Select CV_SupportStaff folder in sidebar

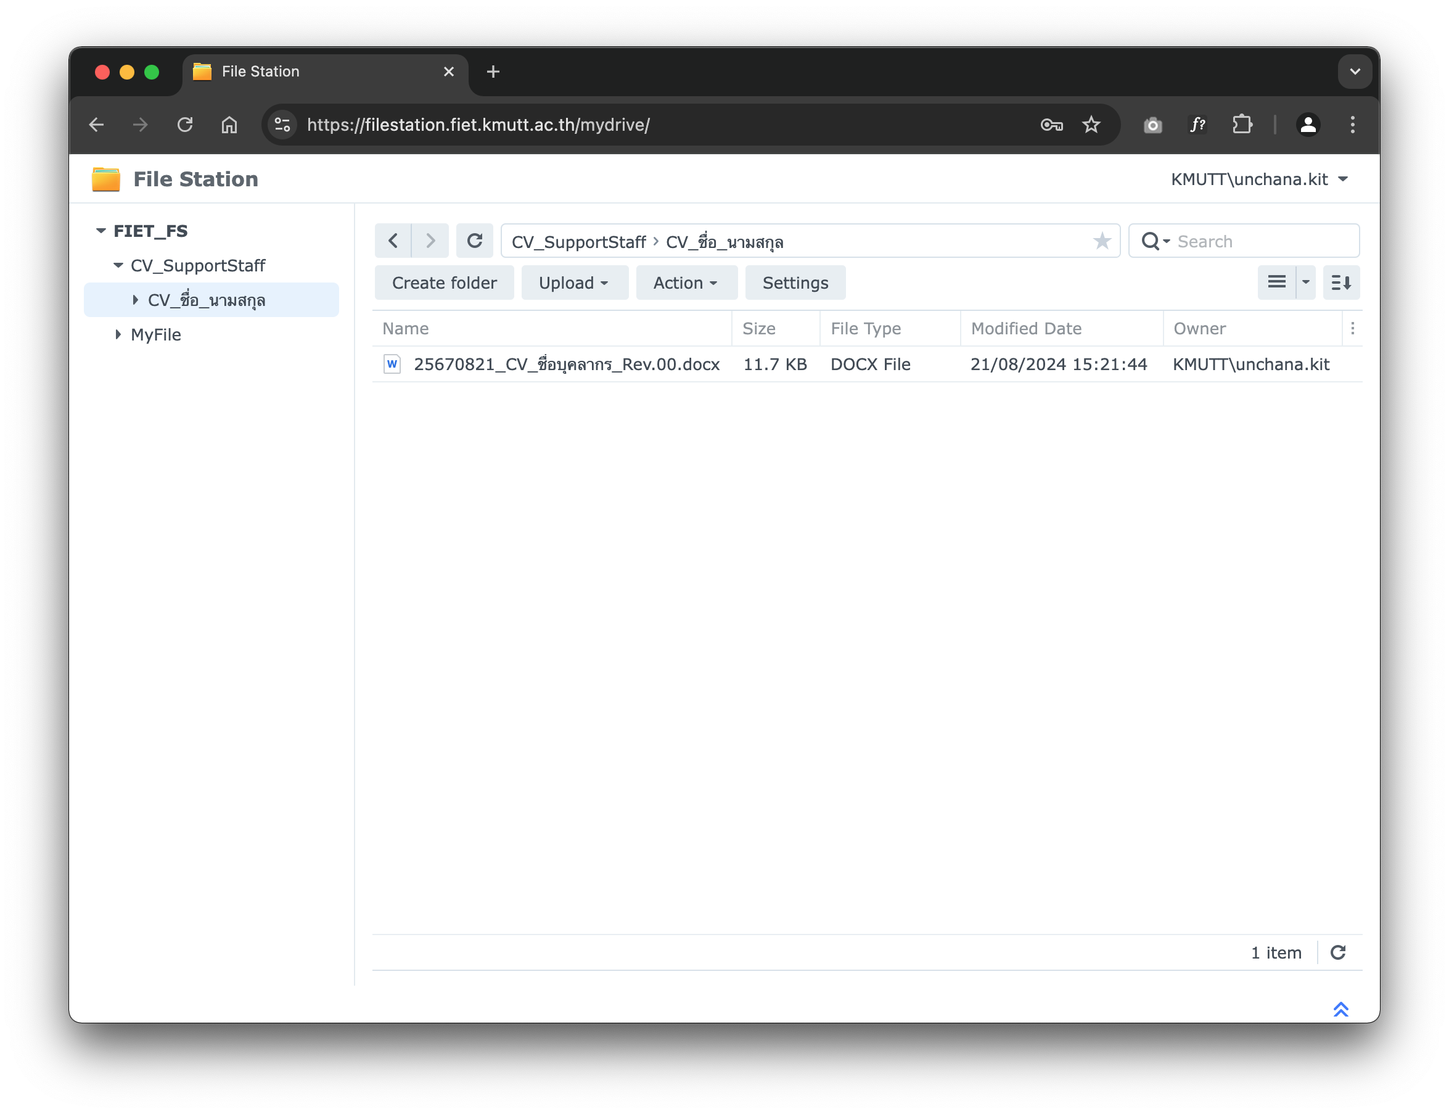[197, 265]
